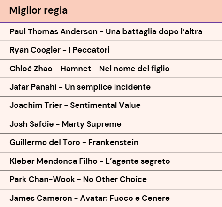Select the Guillermo del Toro name
The image size is (222, 207).
click(x=45, y=142)
